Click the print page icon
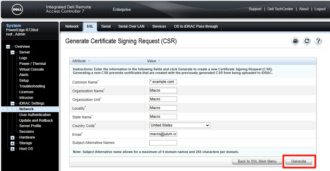 [x=295, y=41]
